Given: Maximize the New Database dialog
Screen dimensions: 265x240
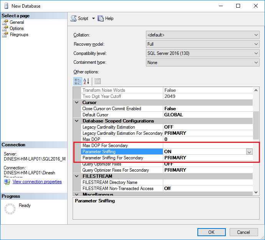Looking at the screenshot, I should (238, 6).
